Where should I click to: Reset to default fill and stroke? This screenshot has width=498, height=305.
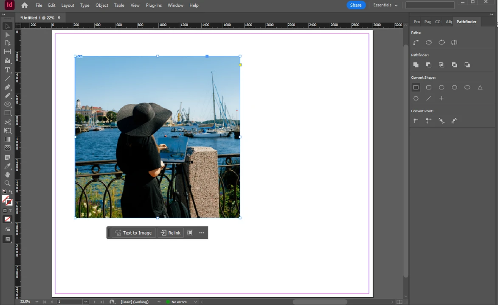[x=4, y=191]
